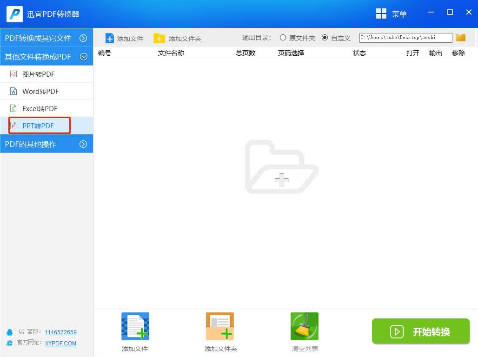The height and width of the screenshot is (357, 478).
Task: Click the 输出 column header
Action: [x=435, y=53]
